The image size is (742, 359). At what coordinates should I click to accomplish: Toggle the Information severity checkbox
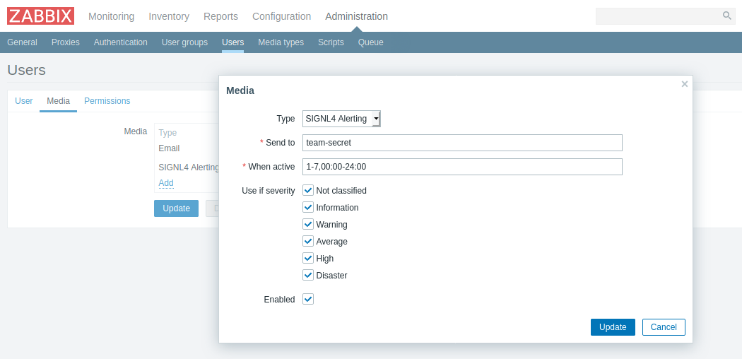(x=308, y=207)
